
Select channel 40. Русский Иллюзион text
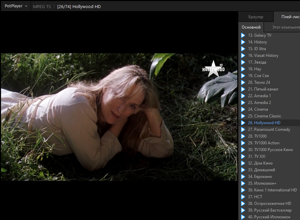point(269,217)
